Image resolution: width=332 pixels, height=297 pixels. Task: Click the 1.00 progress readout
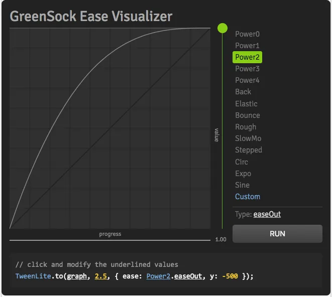click(220, 239)
